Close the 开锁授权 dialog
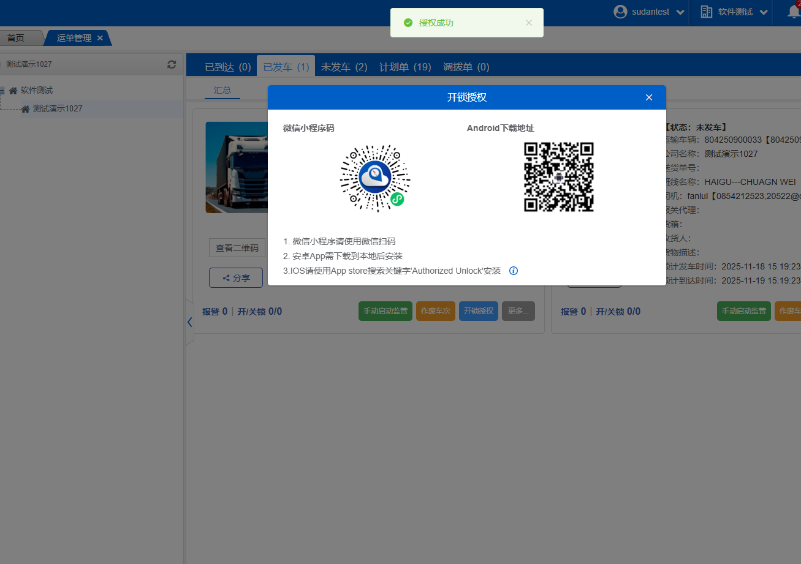Image resolution: width=801 pixels, height=564 pixels. (649, 97)
